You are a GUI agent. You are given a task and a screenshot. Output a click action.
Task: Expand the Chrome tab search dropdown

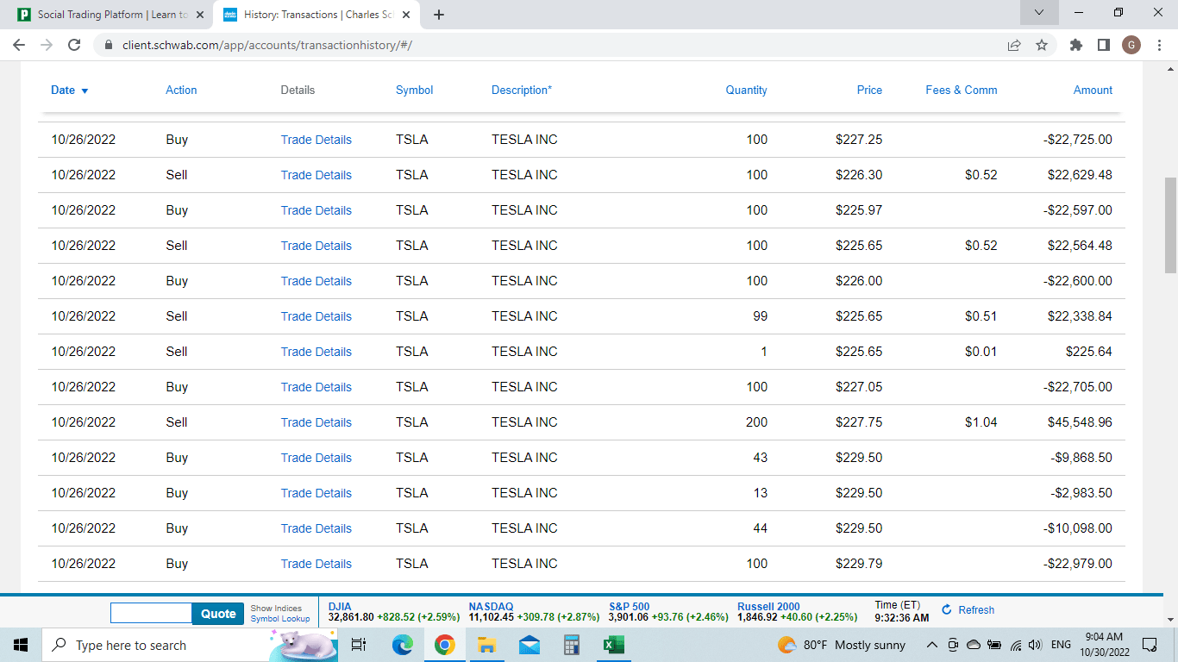click(x=1039, y=13)
